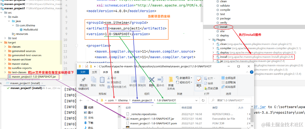
Task: Click the com breadcrumb segment
Action: pyautogui.click(x=111, y=100)
